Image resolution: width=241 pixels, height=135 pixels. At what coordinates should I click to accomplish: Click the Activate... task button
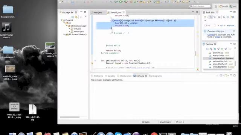[231, 25]
